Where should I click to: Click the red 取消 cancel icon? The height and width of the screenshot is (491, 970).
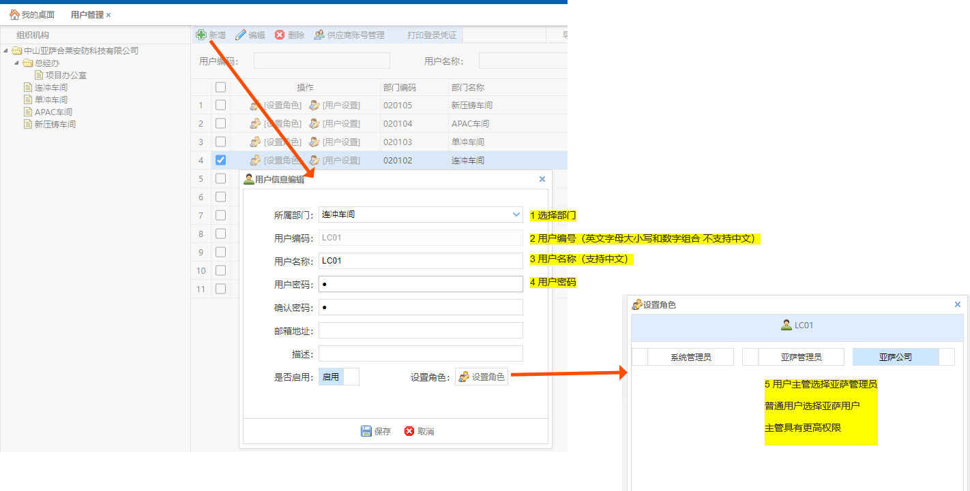(409, 431)
